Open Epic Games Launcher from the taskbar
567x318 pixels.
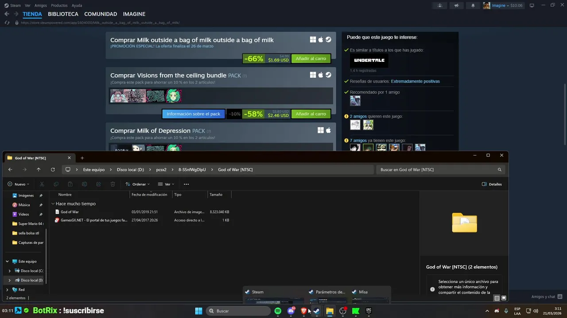pyautogui.click(x=369, y=311)
